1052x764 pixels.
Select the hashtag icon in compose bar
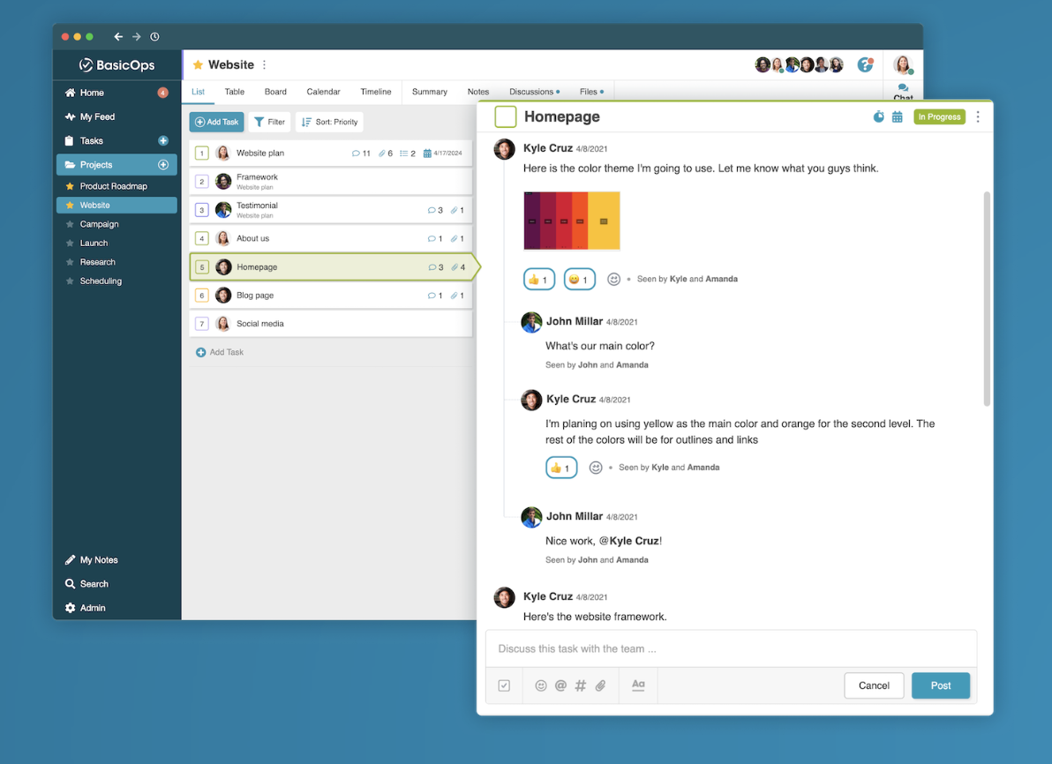pos(580,685)
